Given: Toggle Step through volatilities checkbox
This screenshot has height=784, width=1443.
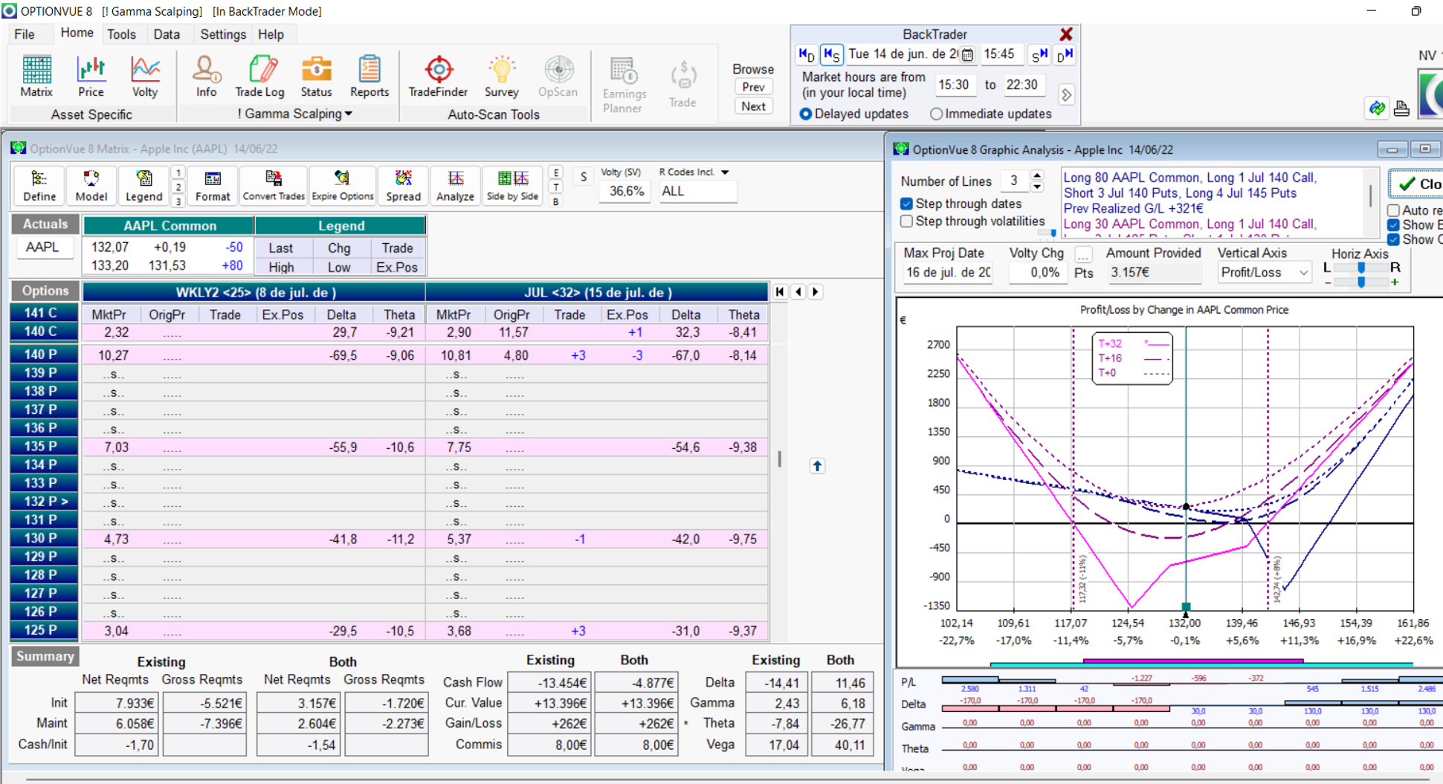Looking at the screenshot, I should pos(906,221).
